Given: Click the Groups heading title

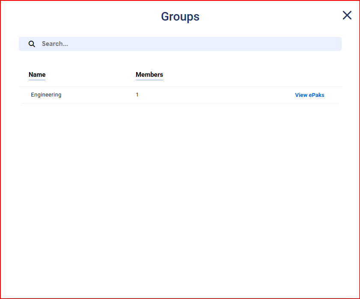Looking at the screenshot, I should tap(180, 17).
